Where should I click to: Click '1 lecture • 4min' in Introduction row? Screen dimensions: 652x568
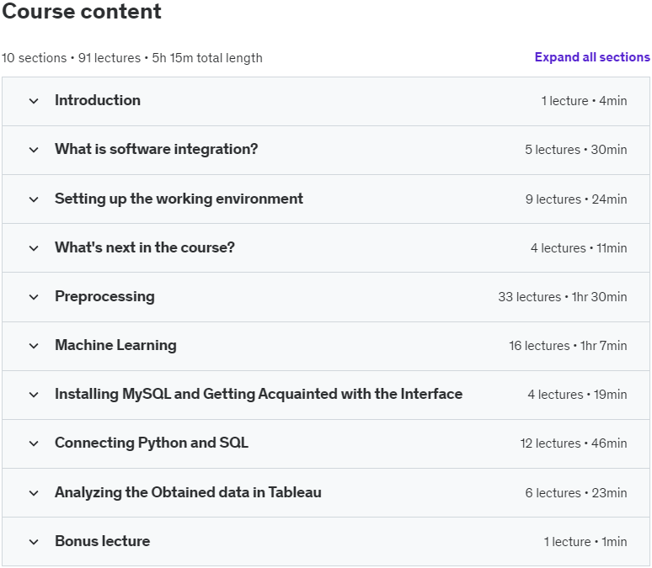(585, 100)
